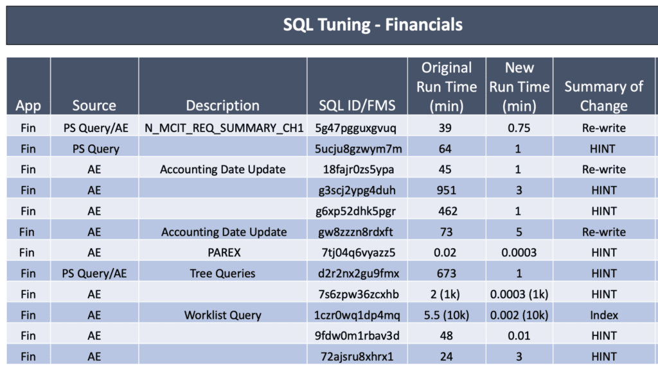Click the Accounting Date Update row for 18fajr0zs5ypa

[x=222, y=169]
